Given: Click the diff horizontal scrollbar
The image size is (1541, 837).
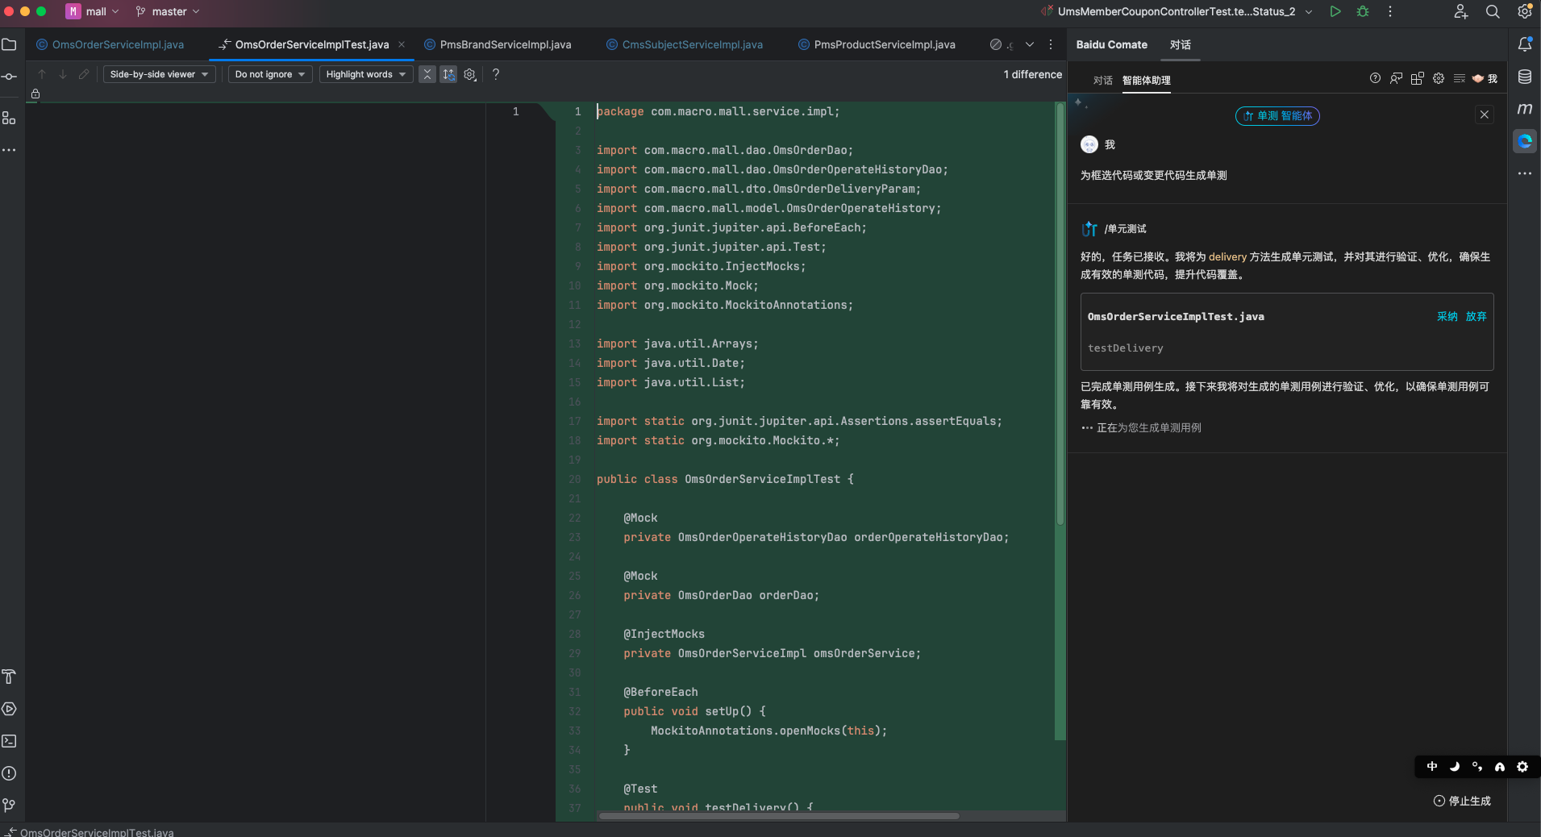Looking at the screenshot, I should point(779,816).
